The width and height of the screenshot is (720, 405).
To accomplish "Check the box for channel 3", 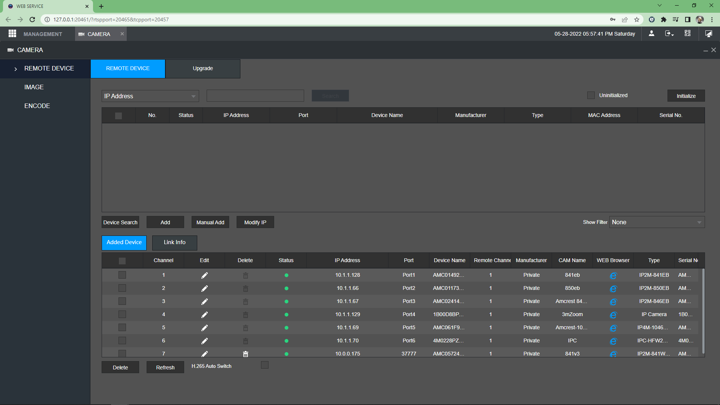I will (x=122, y=301).
